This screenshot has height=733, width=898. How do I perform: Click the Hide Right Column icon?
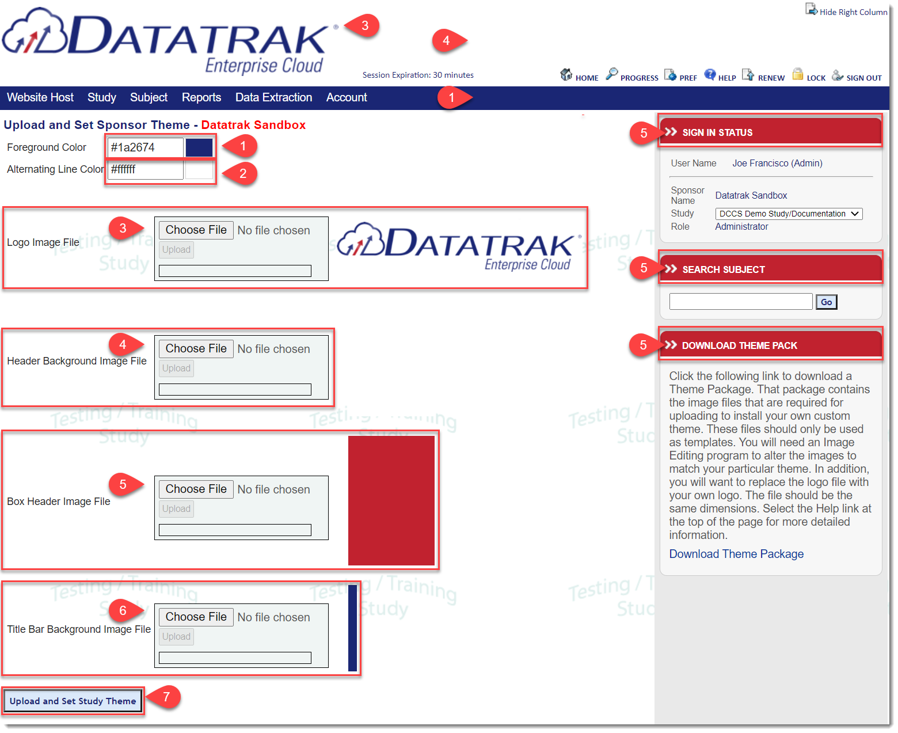click(x=811, y=9)
